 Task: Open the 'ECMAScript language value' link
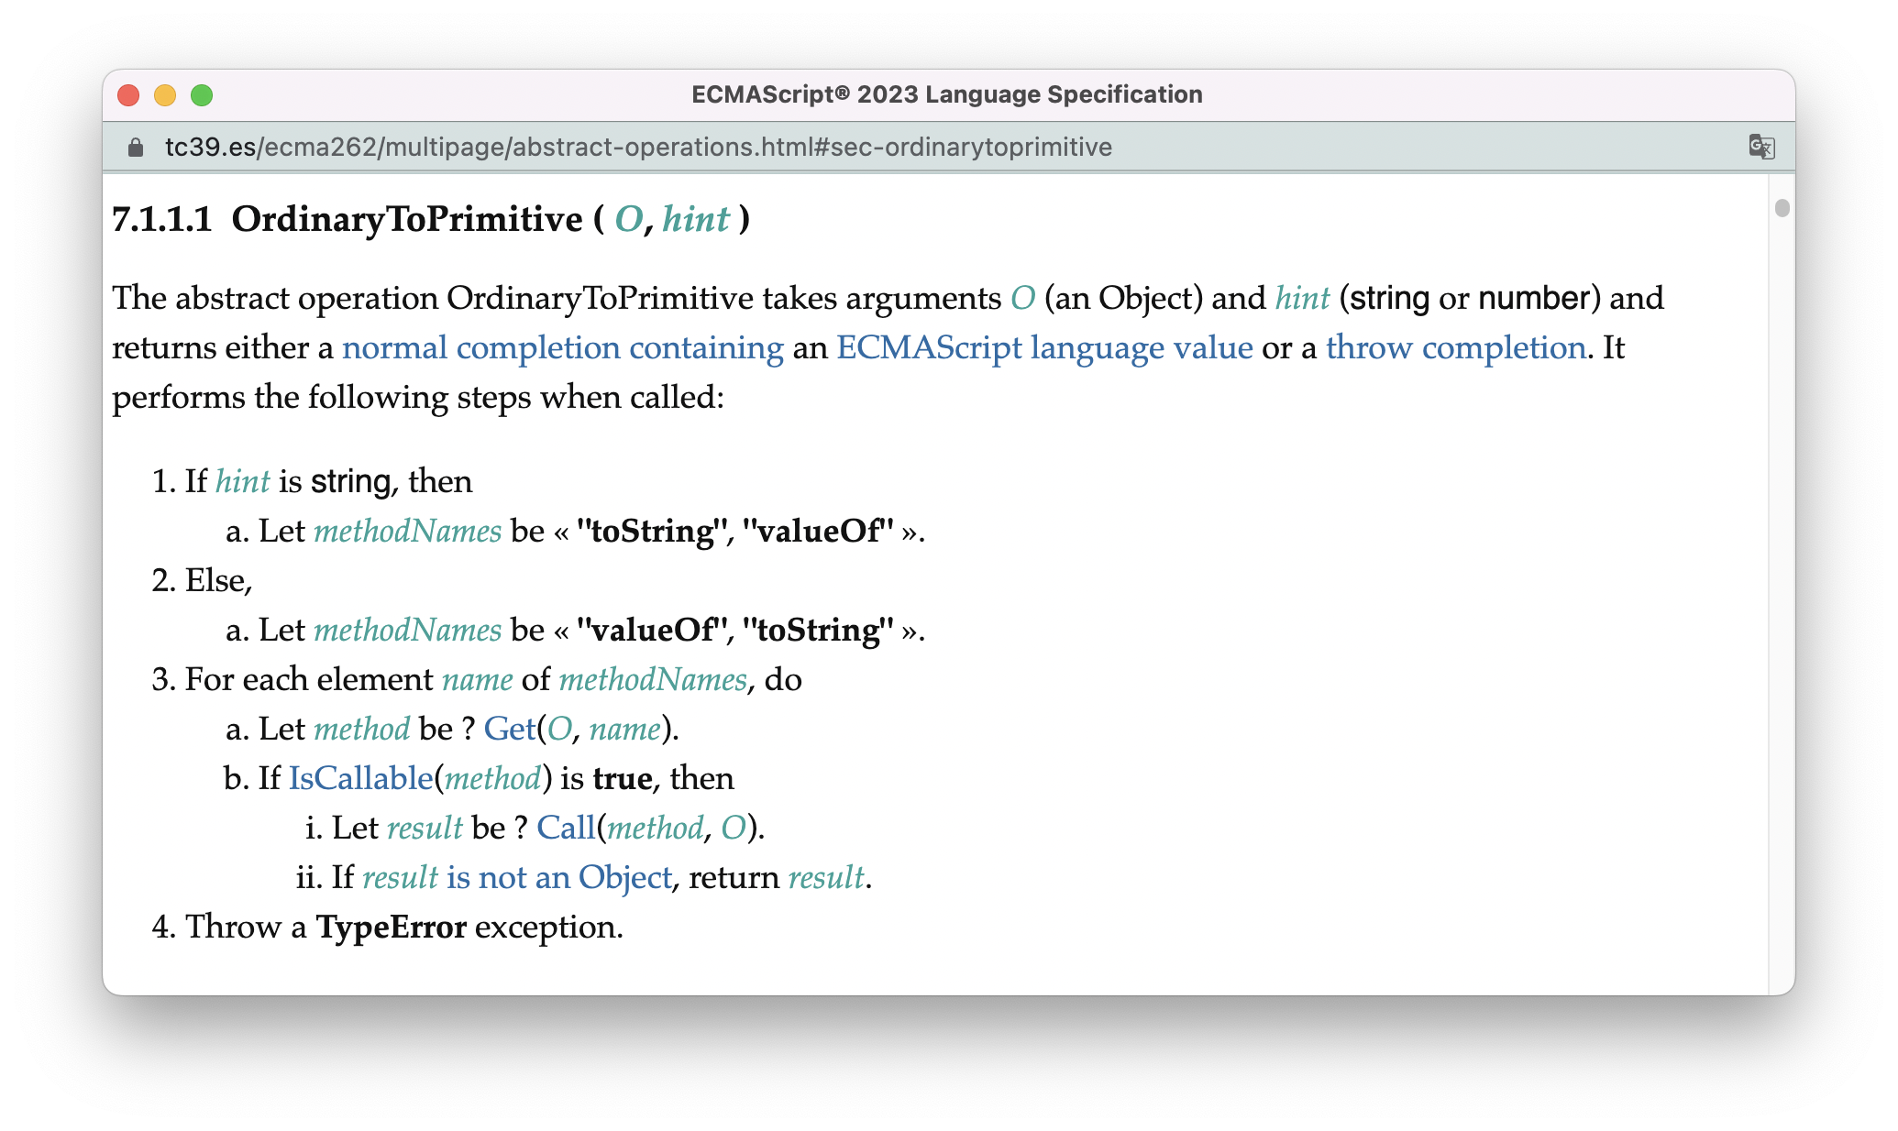1043,348
